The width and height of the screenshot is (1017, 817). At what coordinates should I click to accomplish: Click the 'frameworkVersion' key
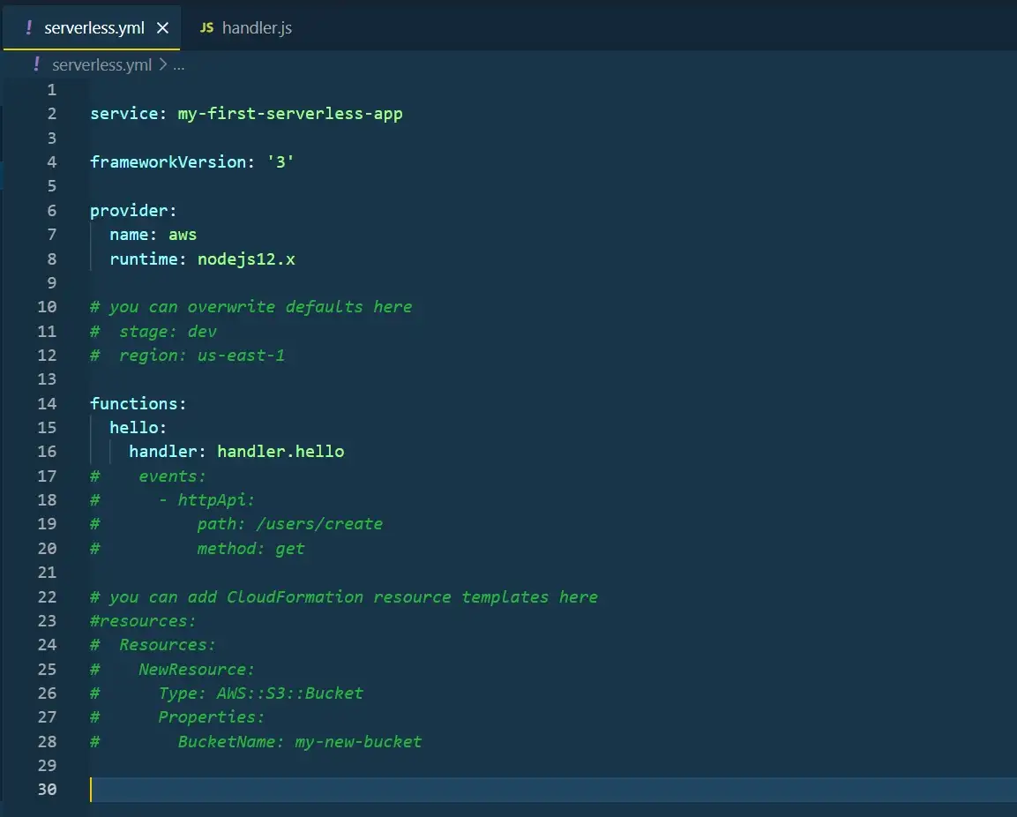coord(168,162)
